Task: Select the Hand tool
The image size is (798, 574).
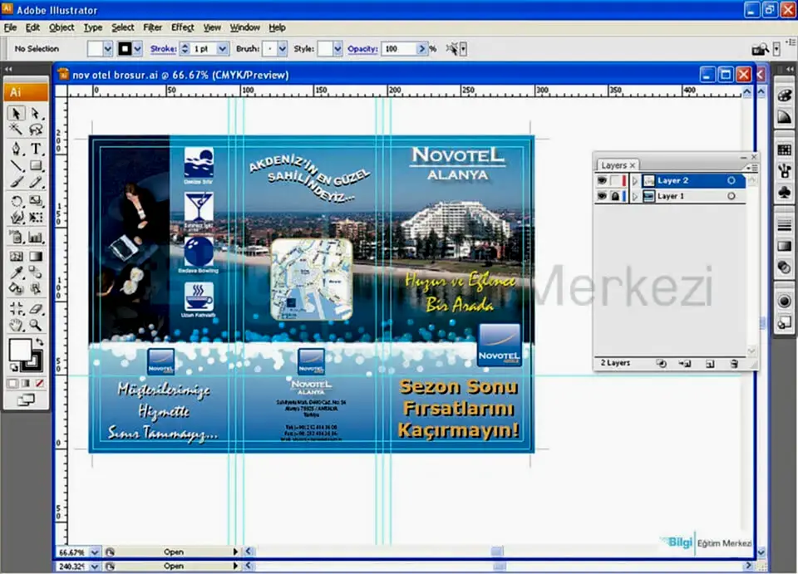Action: 17,325
